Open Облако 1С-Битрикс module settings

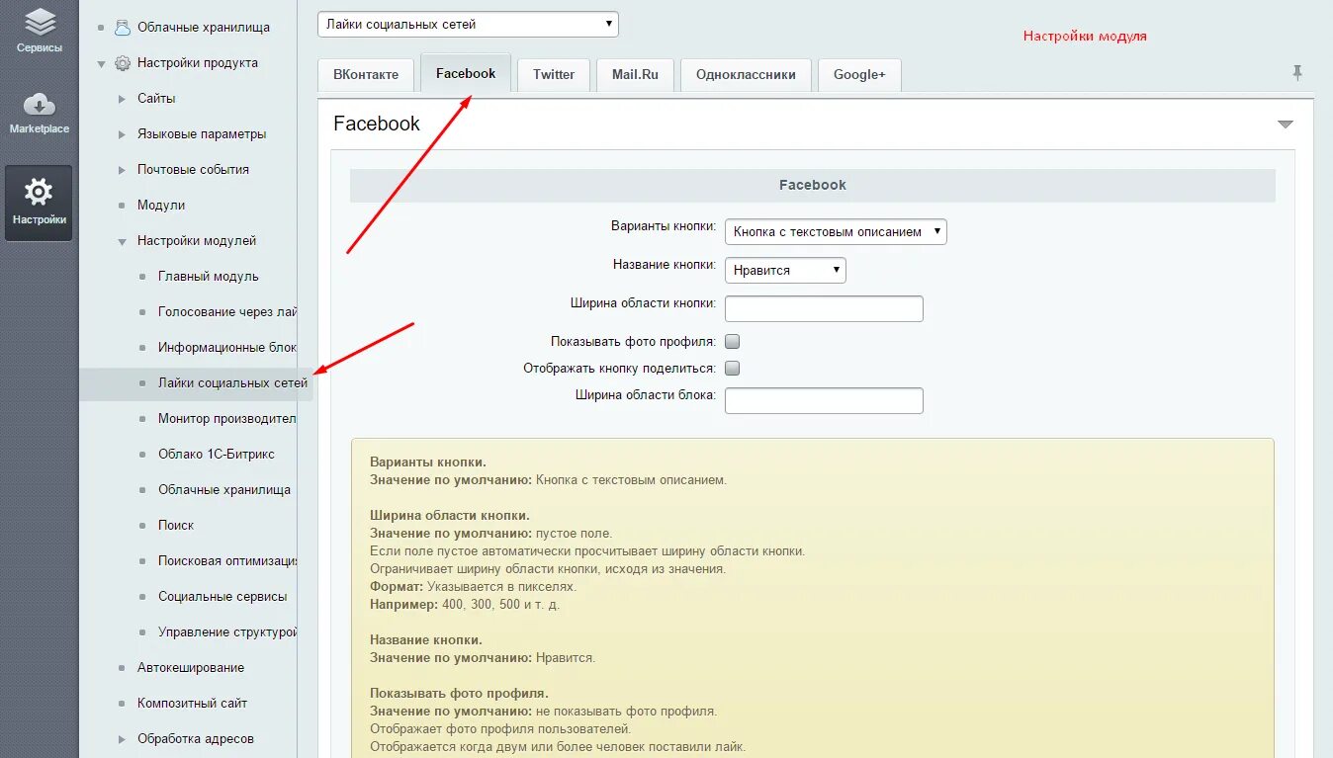tap(217, 454)
